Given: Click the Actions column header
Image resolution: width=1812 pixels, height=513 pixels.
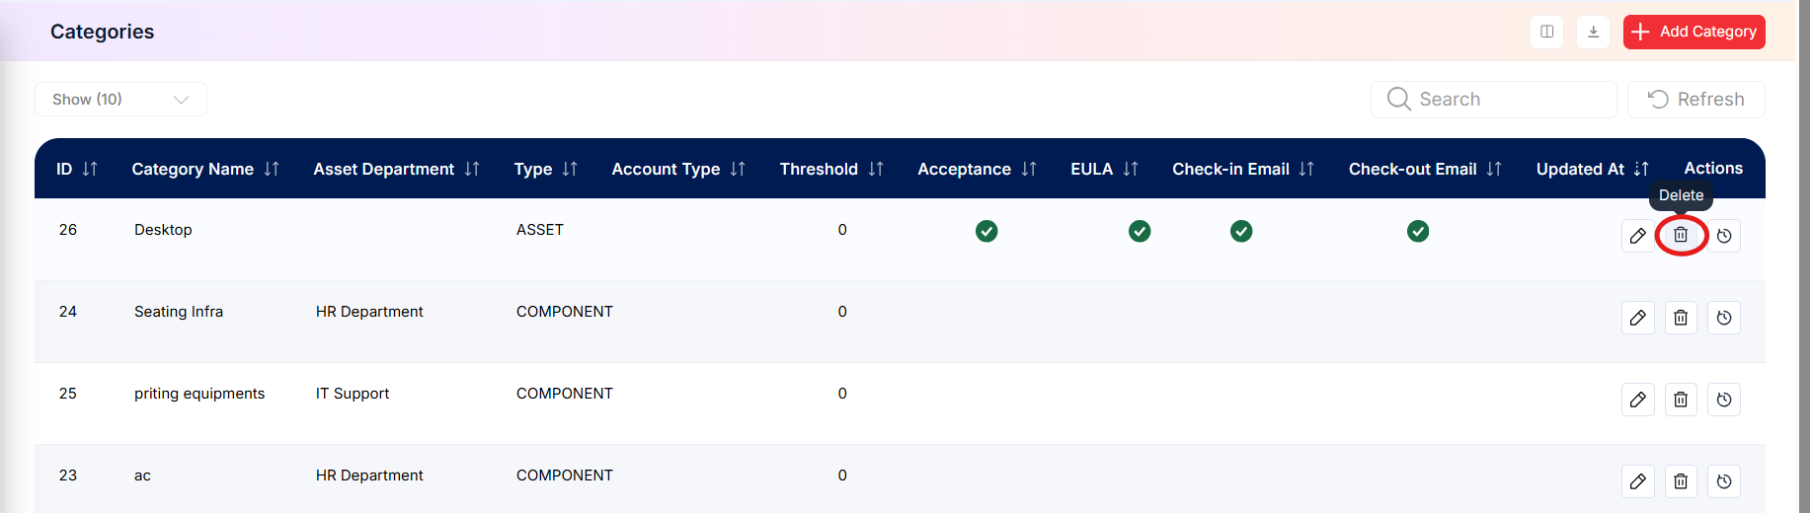Looking at the screenshot, I should 1713,169.
